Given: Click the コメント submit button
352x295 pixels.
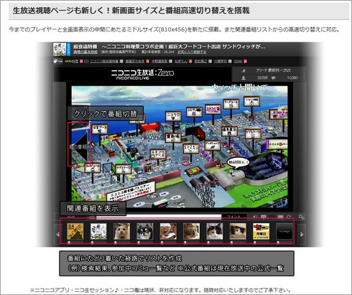Looking at the screenshot, I should [x=234, y=217].
